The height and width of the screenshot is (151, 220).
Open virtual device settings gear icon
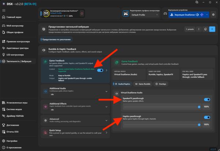tap(213, 15)
